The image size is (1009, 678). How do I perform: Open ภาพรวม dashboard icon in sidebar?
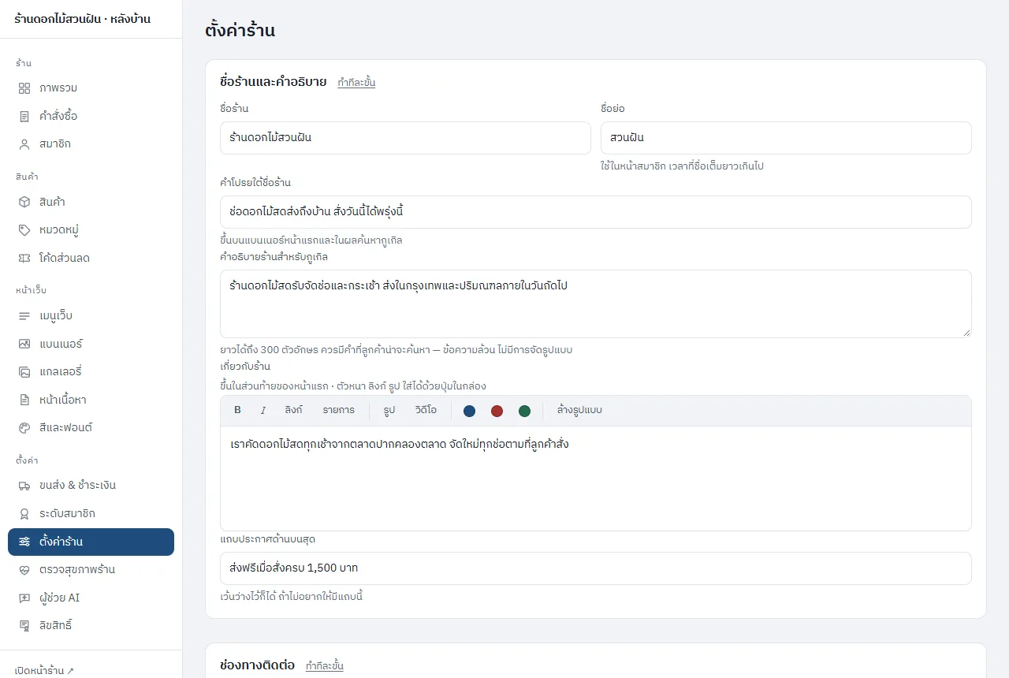(24, 88)
